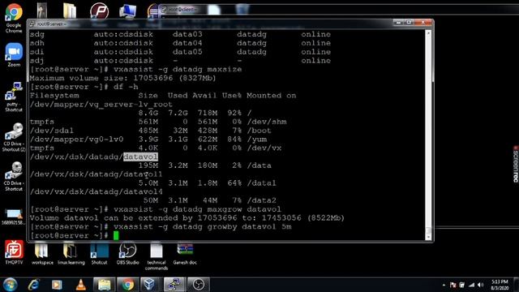Image resolution: width=519 pixels, height=292 pixels.
Task: Select the CD Drive - Shortcut (2) icon
Action: coord(14,137)
